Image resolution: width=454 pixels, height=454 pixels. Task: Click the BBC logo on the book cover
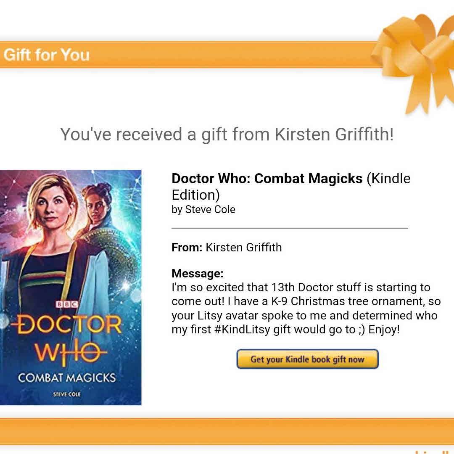[x=67, y=304]
